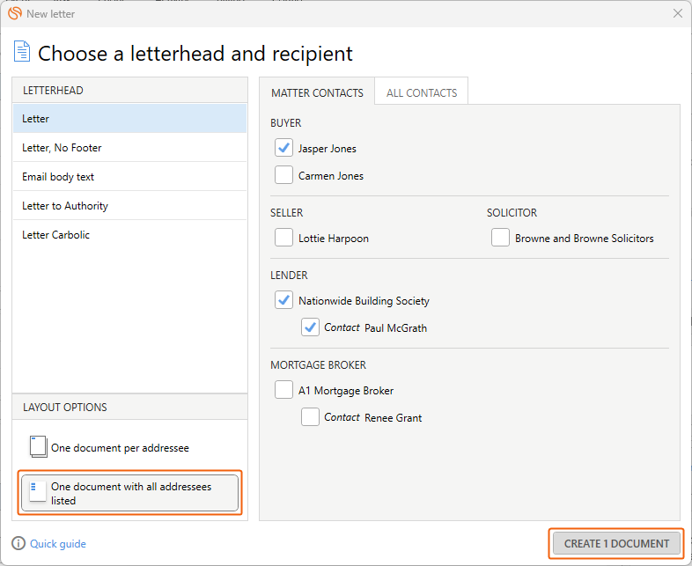
Task: Choose One document with all addressees listed
Action: [129, 493]
